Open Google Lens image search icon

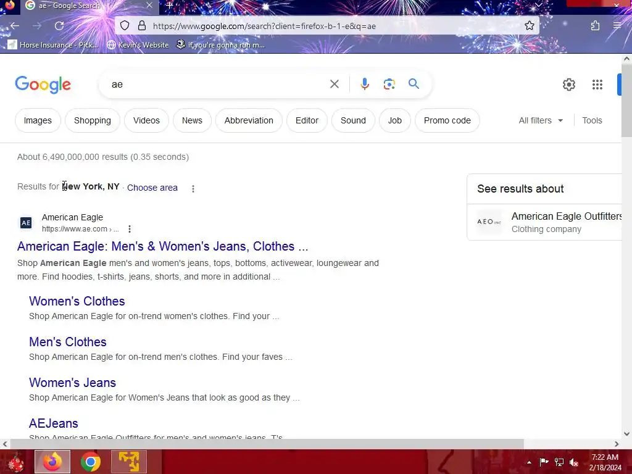point(389,84)
